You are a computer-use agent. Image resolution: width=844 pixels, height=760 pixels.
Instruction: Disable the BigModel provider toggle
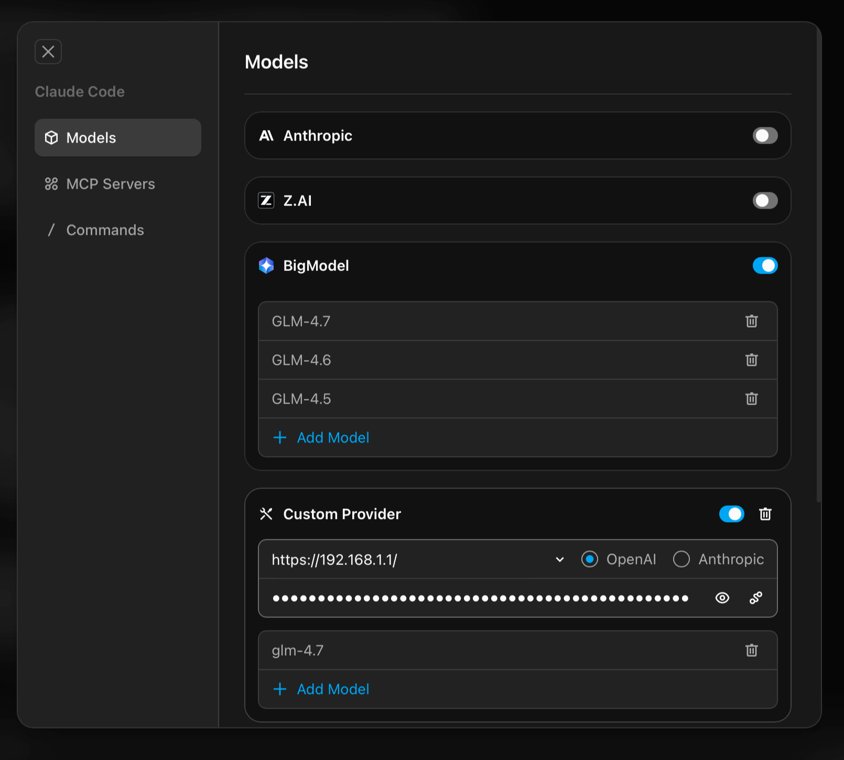pos(765,266)
